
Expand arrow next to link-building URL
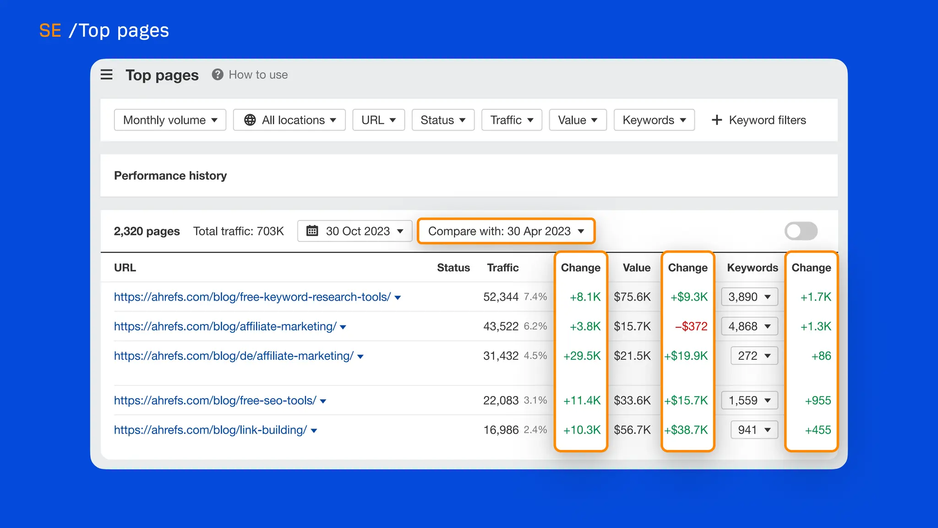(x=314, y=431)
